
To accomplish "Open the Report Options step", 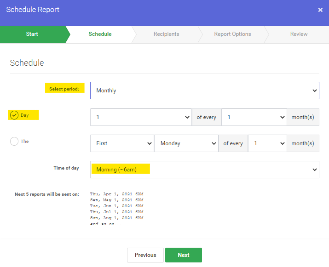I will [232, 34].
